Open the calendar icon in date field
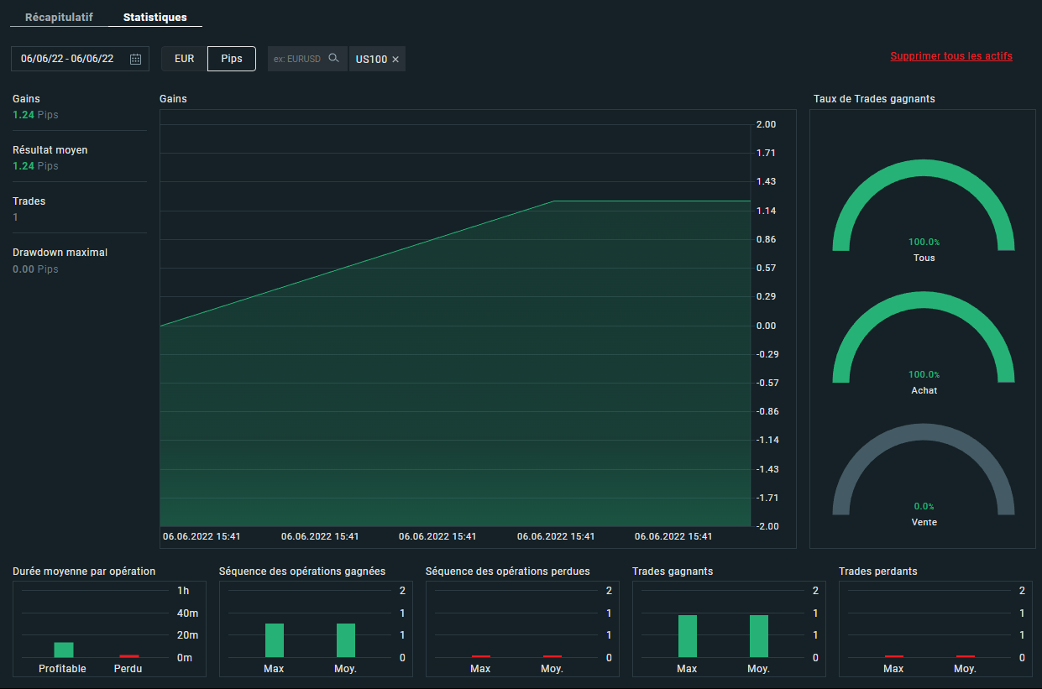The height and width of the screenshot is (689, 1042). pyautogui.click(x=135, y=59)
